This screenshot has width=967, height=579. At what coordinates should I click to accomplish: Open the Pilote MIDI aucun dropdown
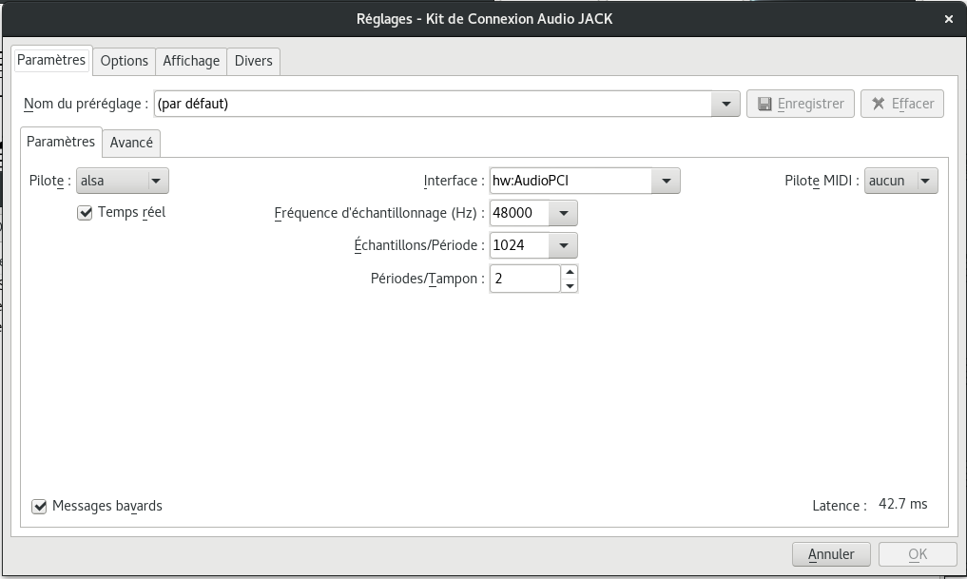tap(901, 181)
